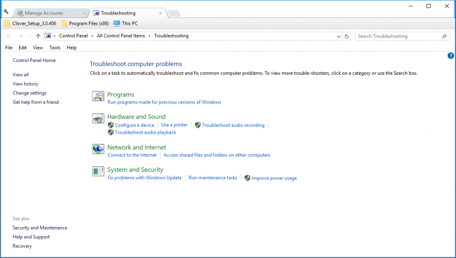Open the Hardware and Sound heading

136,117
